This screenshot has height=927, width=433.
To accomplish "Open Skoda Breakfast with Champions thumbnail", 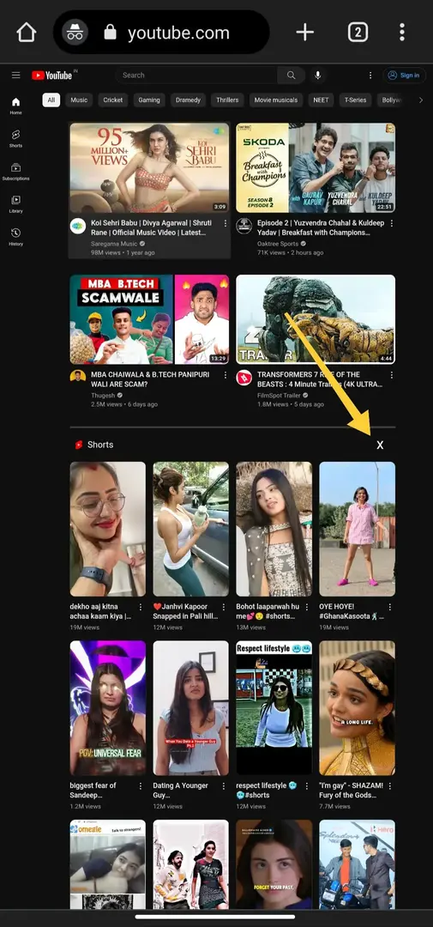I will [316, 168].
